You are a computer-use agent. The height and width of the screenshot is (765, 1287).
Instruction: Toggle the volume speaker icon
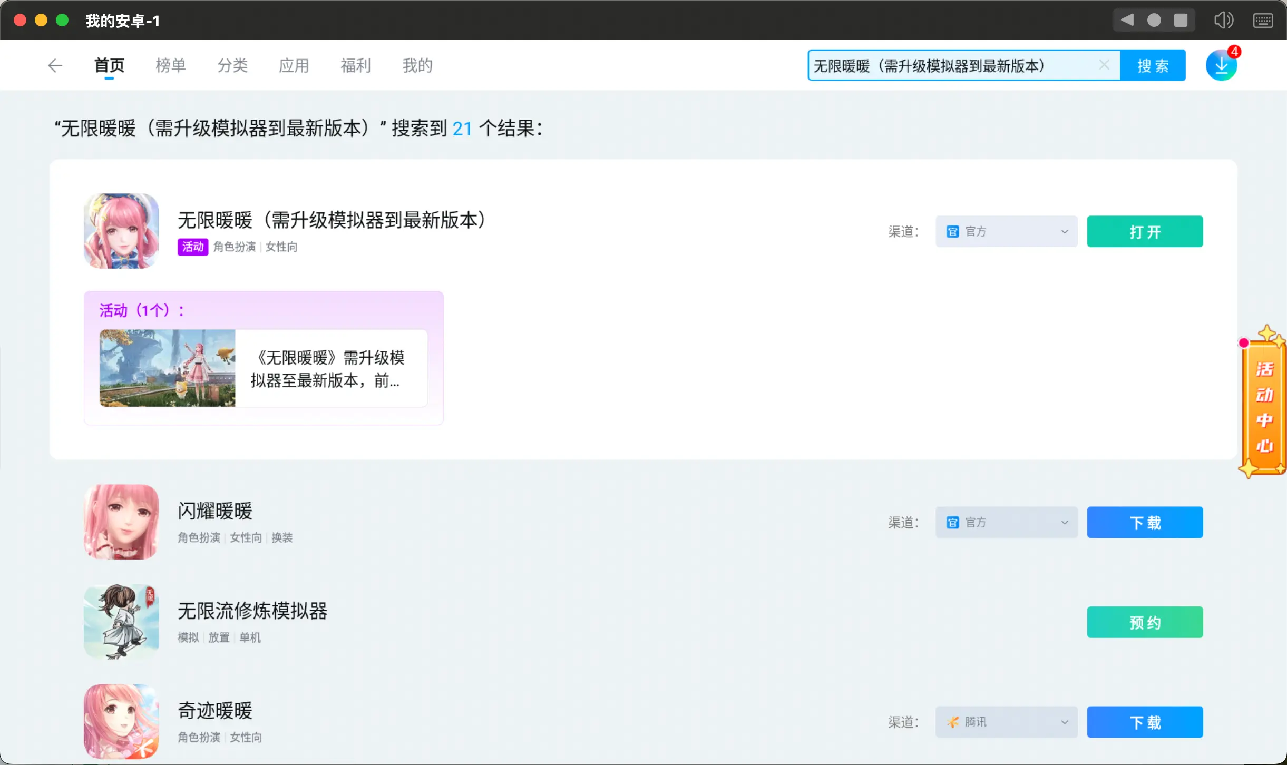[1223, 20]
